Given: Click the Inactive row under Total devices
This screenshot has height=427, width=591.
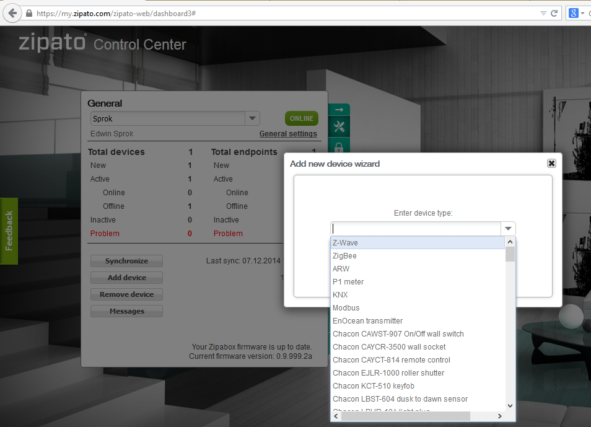Looking at the screenshot, I should pos(141,220).
